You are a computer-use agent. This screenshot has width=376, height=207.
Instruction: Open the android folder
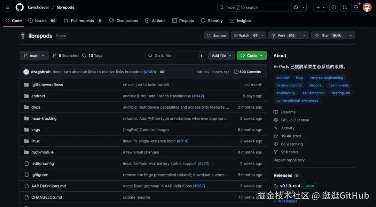[38, 96]
